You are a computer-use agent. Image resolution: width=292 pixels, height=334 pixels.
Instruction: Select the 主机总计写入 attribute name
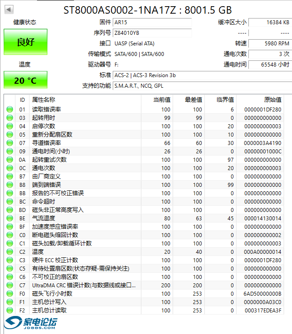click(x=49, y=302)
